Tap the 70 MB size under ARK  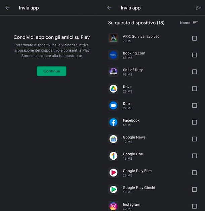[x=127, y=41]
